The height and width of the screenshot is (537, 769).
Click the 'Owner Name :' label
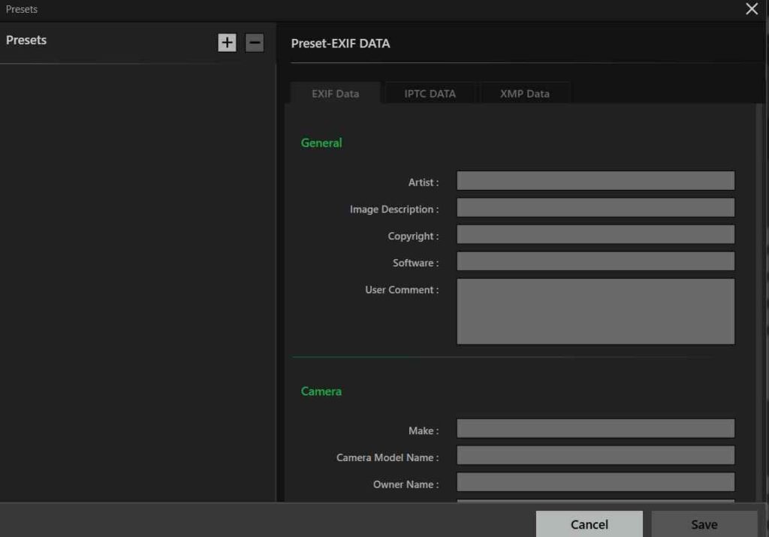tap(406, 484)
